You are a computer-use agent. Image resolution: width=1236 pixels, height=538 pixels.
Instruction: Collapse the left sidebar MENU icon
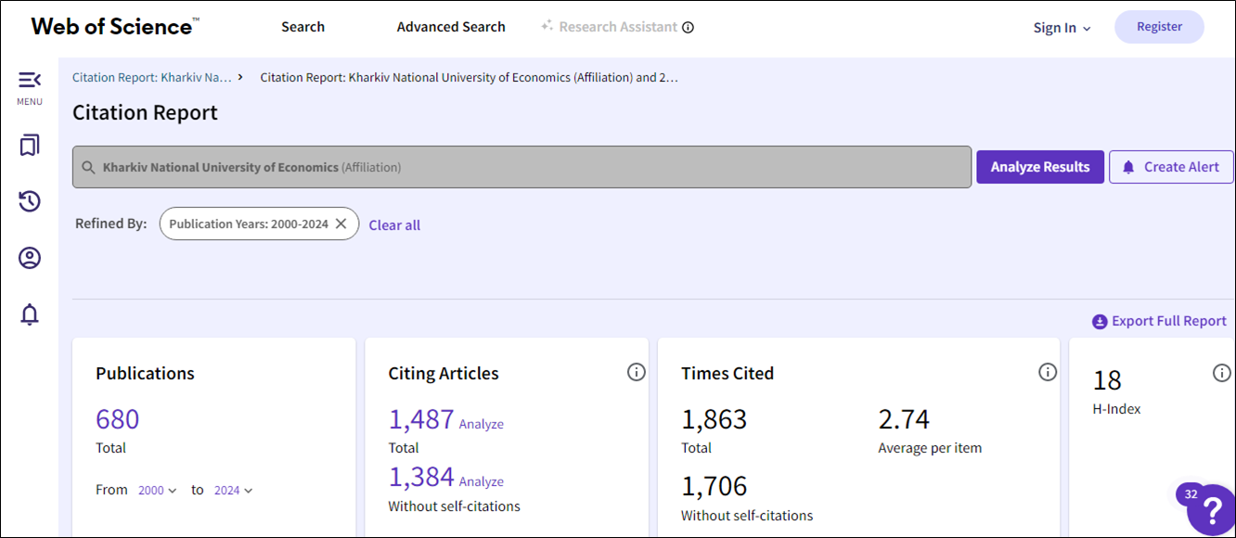pos(30,81)
